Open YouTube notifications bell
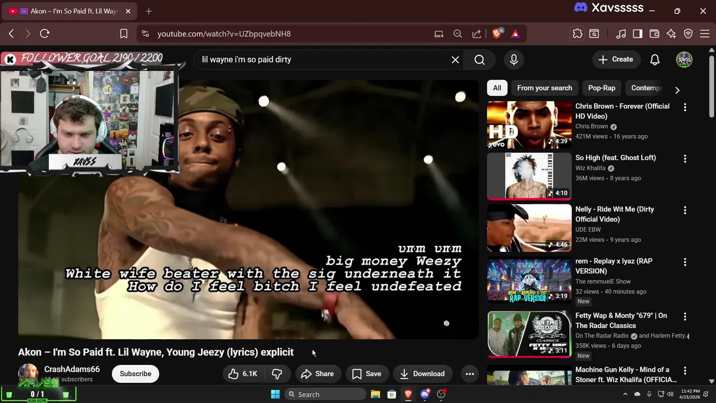 point(655,59)
